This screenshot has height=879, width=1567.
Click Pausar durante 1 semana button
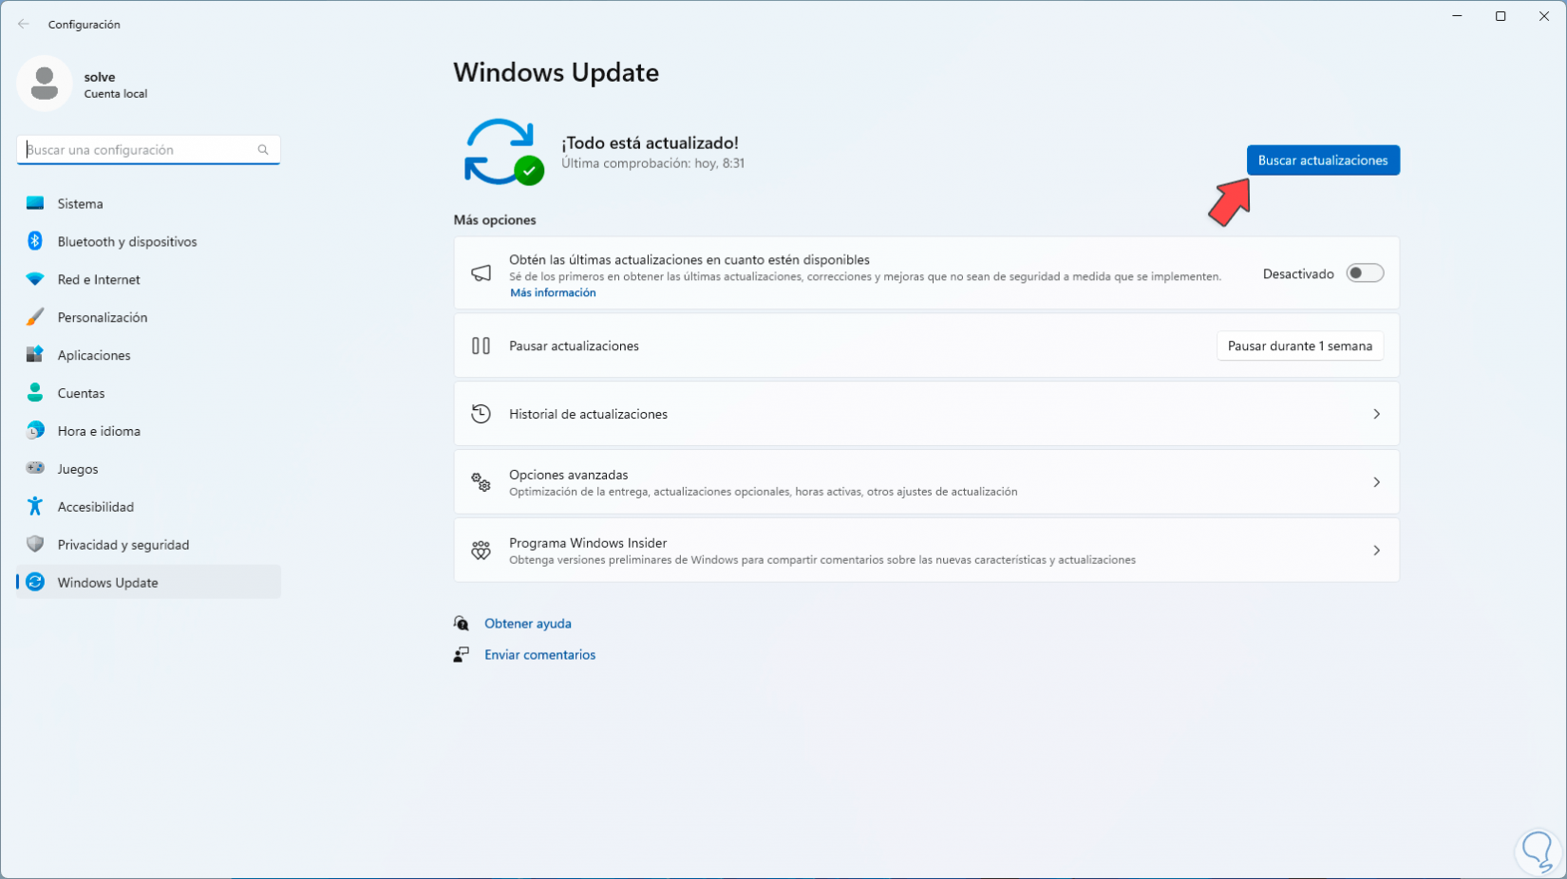pyautogui.click(x=1299, y=346)
